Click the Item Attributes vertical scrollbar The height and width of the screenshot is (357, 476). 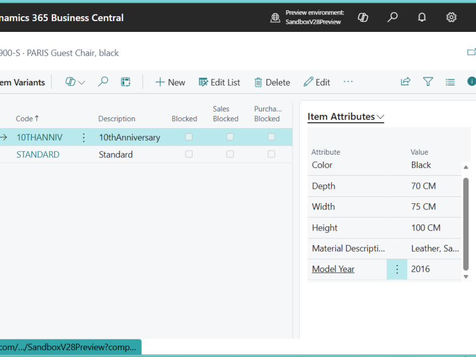[466, 222]
